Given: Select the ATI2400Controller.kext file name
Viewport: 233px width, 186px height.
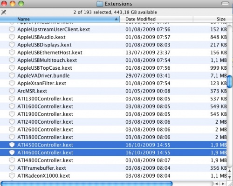Looking at the screenshot, I should coord(45,122).
